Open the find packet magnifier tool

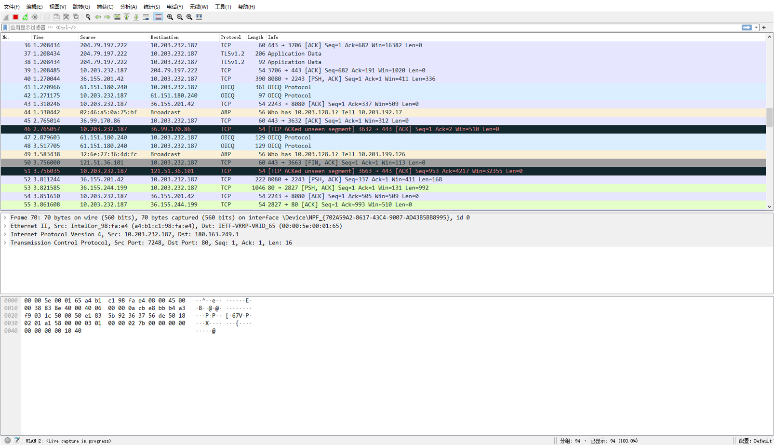point(88,17)
